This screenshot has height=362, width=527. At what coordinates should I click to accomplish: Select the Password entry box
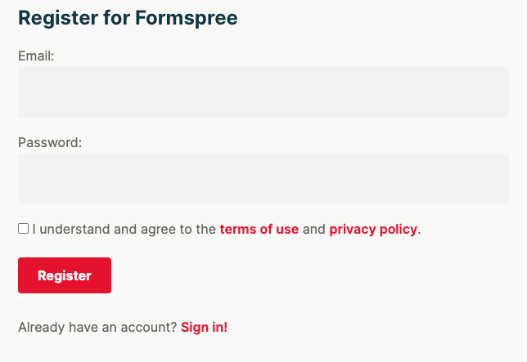263,178
